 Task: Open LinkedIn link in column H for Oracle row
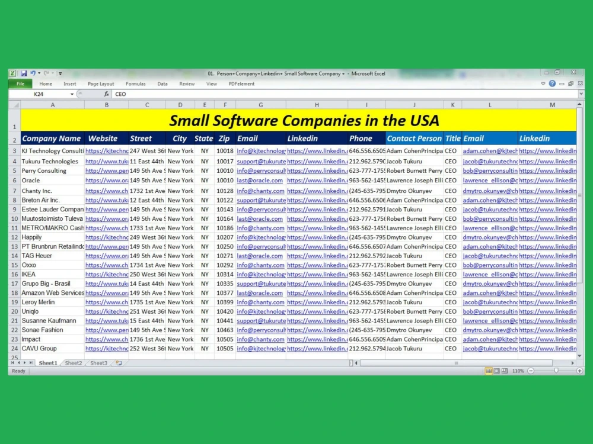317,181
